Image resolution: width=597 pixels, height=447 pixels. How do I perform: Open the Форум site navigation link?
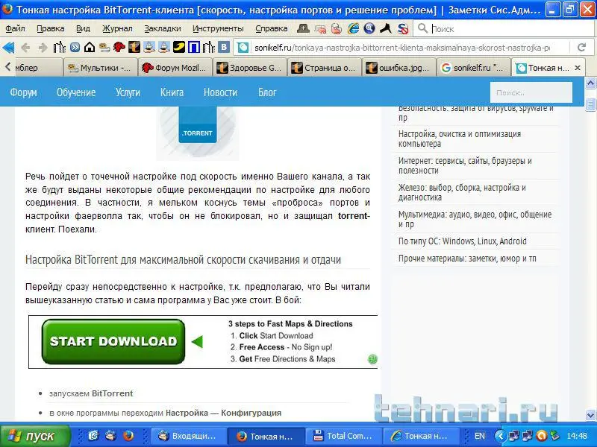(x=23, y=92)
